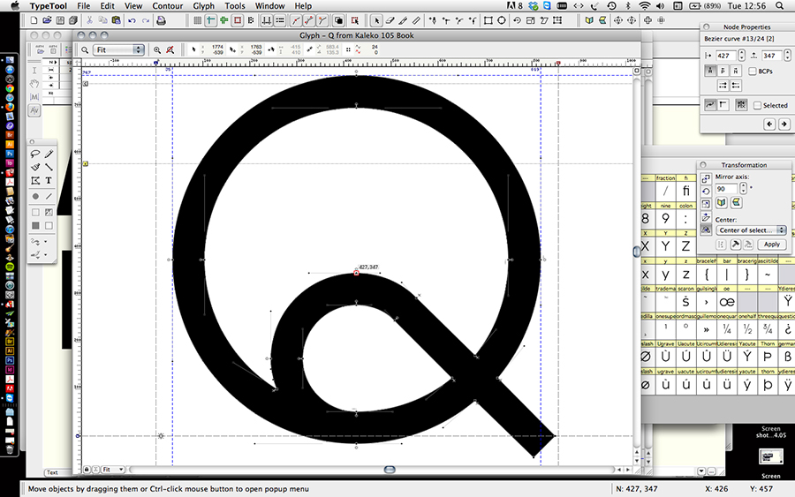Open the File menu
Viewport: 795px width, 497px height.
pos(84,5)
